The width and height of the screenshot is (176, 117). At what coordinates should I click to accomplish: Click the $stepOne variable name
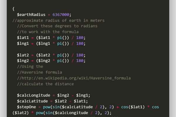(27, 107)
